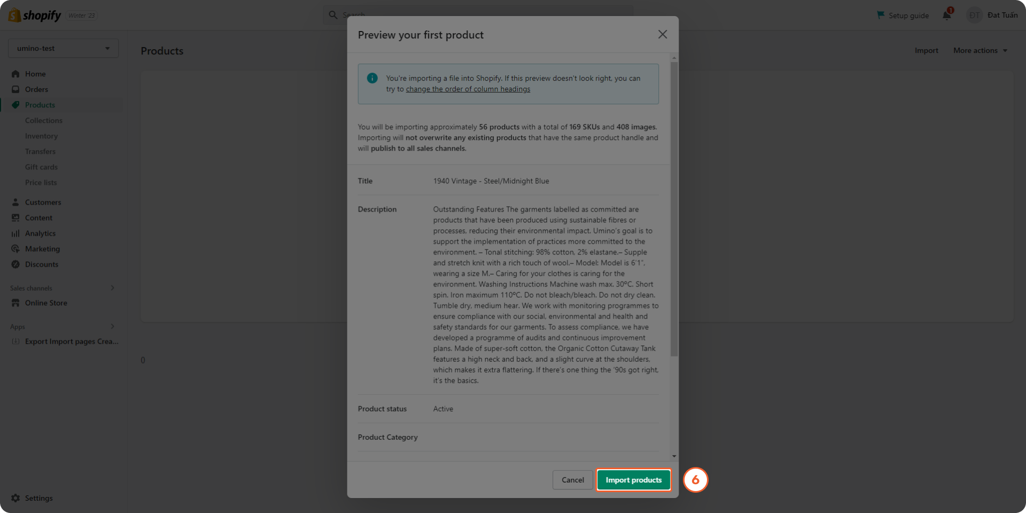Expand the Sales channels chevron

coord(112,288)
